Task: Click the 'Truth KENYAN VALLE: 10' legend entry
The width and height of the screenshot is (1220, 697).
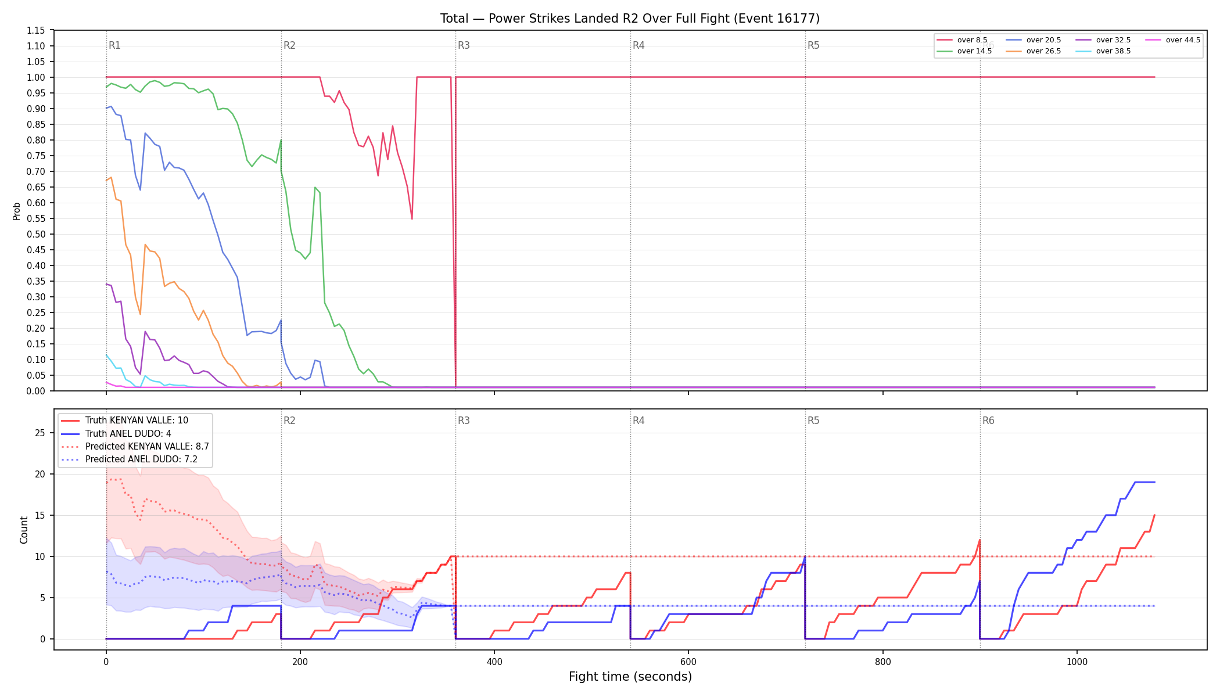Action: (x=124, y=421)
